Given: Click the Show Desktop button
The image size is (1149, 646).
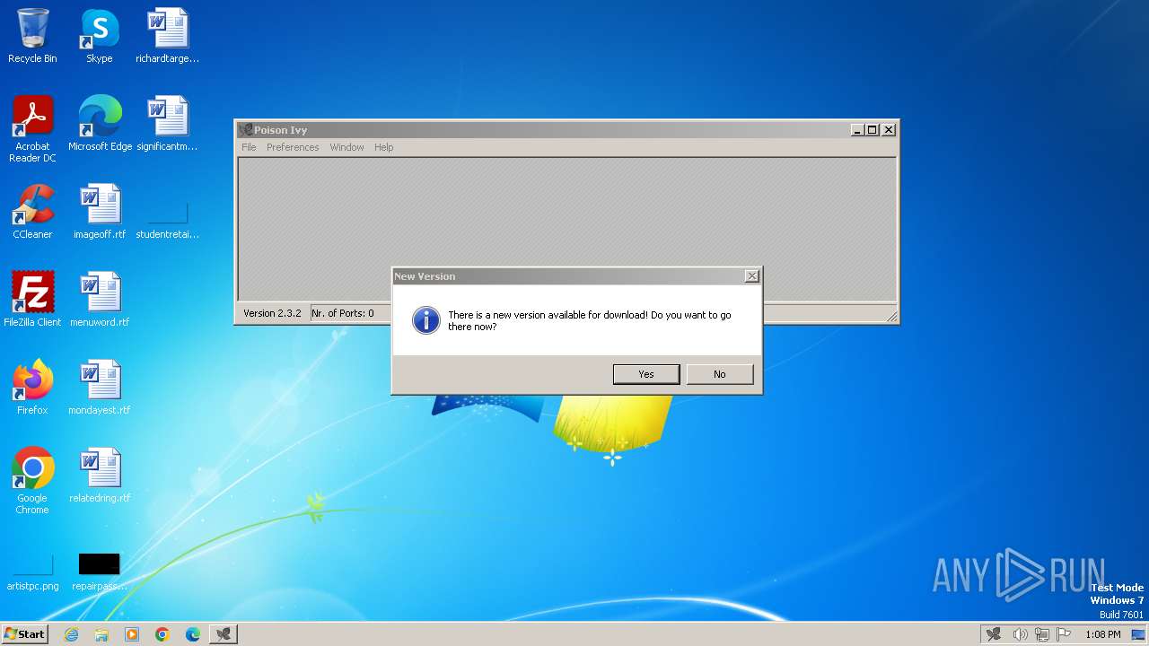Looking at the screenshot, I should [x=1140, y=634].
